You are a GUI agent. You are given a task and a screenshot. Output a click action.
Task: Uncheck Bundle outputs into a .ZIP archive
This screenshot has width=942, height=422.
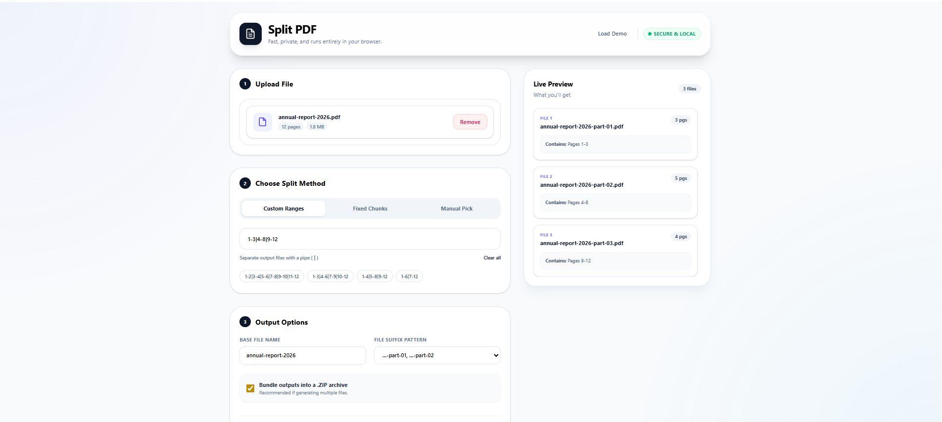point(250,388)
